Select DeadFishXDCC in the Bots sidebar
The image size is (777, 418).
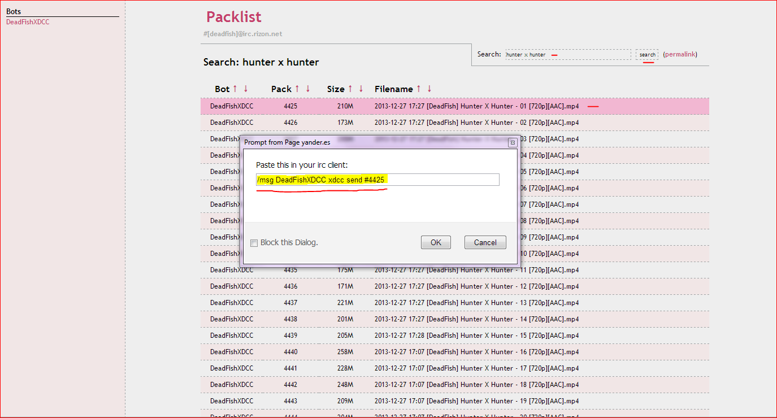coord(28,22)
